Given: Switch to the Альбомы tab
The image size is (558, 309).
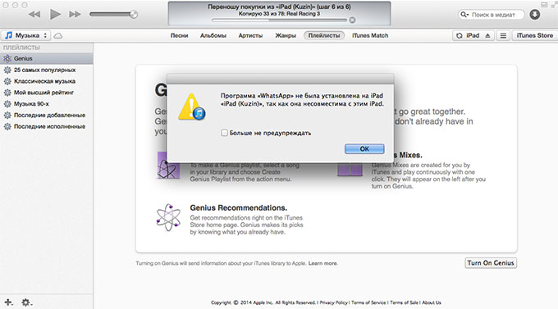Looking at the screenshot, I should tap(213, 35).
